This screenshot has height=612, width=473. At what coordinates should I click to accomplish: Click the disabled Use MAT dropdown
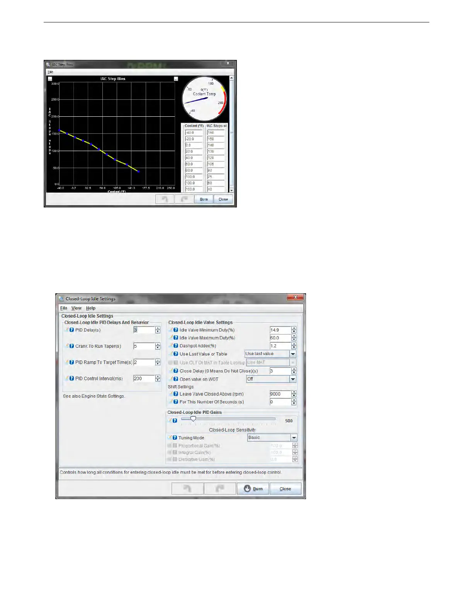pyautogui.click(x=271, y=362)
